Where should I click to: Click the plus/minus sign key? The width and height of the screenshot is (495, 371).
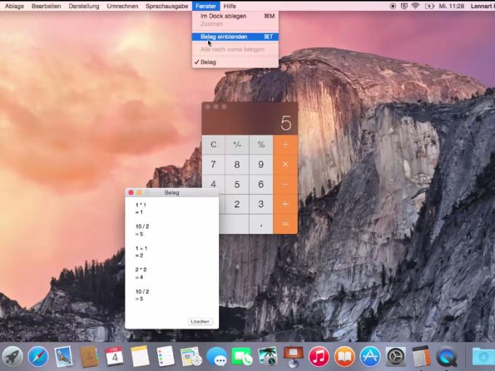tap(237, 145)
